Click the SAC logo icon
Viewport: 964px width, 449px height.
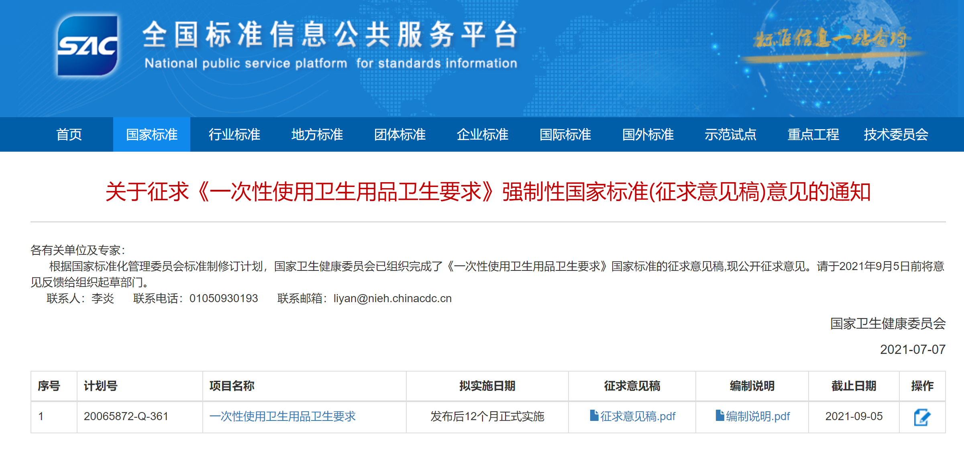point(88,45)
